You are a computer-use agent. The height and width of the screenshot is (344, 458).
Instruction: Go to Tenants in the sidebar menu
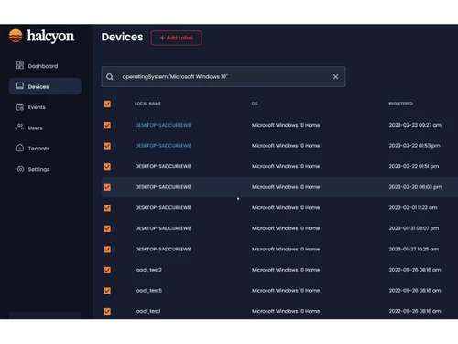pyautogui.click(x=38, y=149)
